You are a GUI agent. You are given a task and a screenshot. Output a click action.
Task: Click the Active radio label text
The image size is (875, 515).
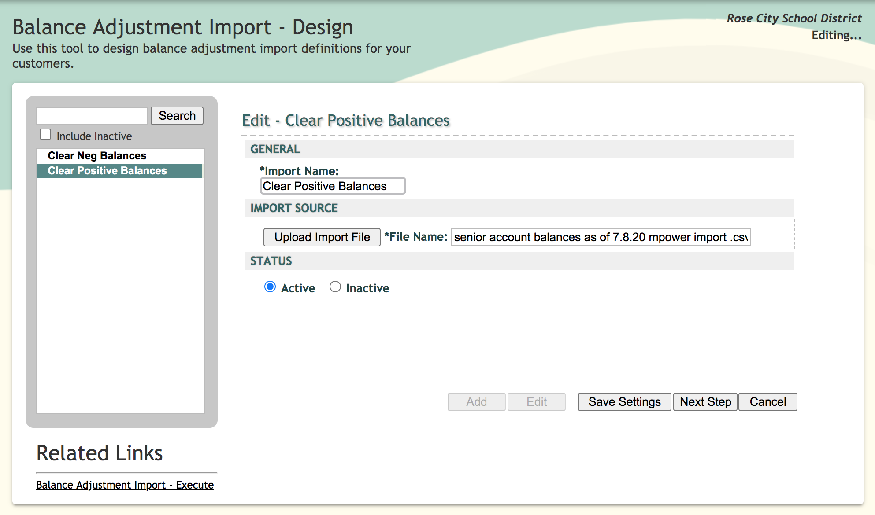[x=298, y=288]
